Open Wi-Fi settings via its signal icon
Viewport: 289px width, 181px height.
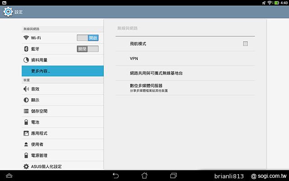tap(26, 38)
